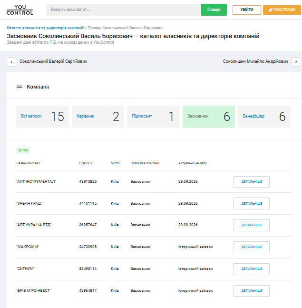
Task: Click the ЄДРПОУ code 42964817
Action: 88,290
